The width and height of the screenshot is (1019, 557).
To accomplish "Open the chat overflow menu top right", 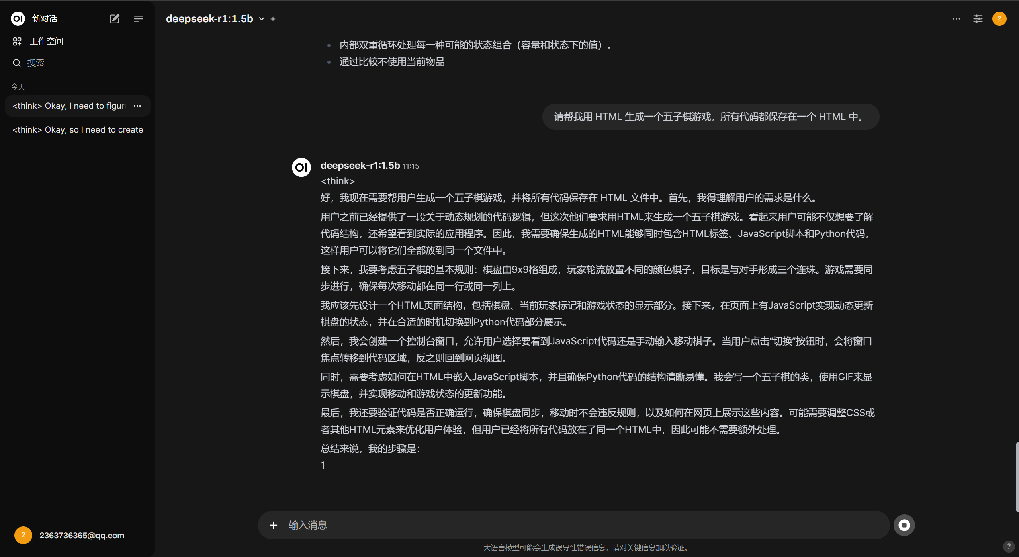I will point(956,18).
